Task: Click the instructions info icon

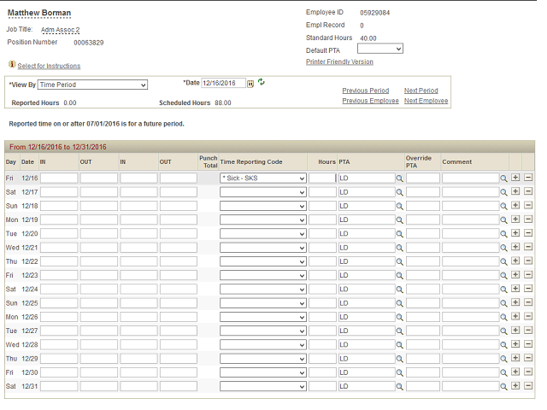Action: pyautogui.click(x=12, y=65)
